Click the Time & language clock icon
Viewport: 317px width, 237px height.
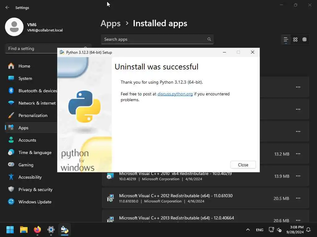(x=11, y=152)
